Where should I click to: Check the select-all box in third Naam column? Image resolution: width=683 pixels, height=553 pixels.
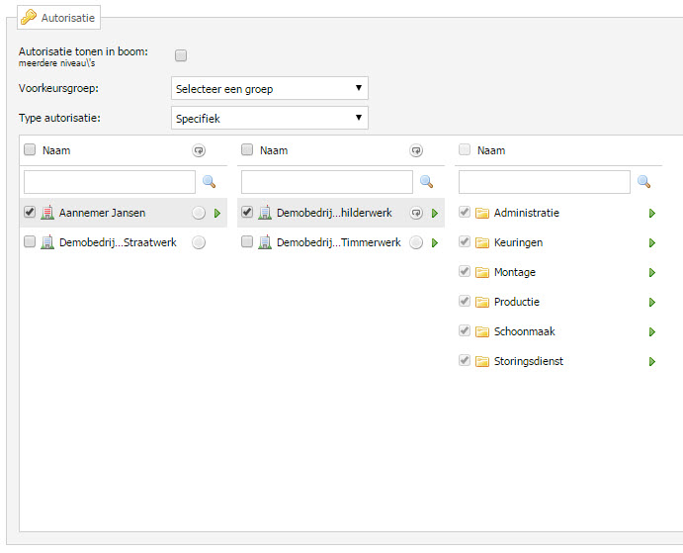[465, 150]
